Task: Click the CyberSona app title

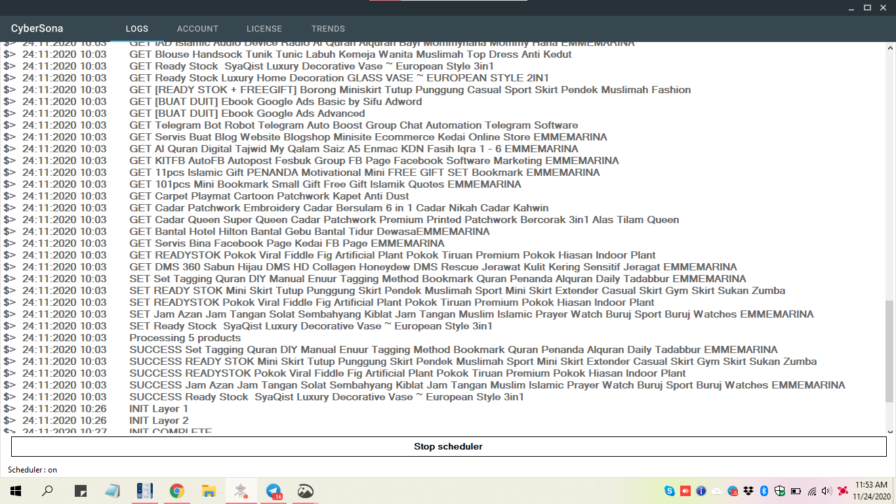Action: click(37, 28)
